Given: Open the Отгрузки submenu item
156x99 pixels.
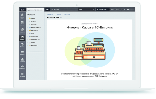Looking at the screenshot, I should point(34,24).
